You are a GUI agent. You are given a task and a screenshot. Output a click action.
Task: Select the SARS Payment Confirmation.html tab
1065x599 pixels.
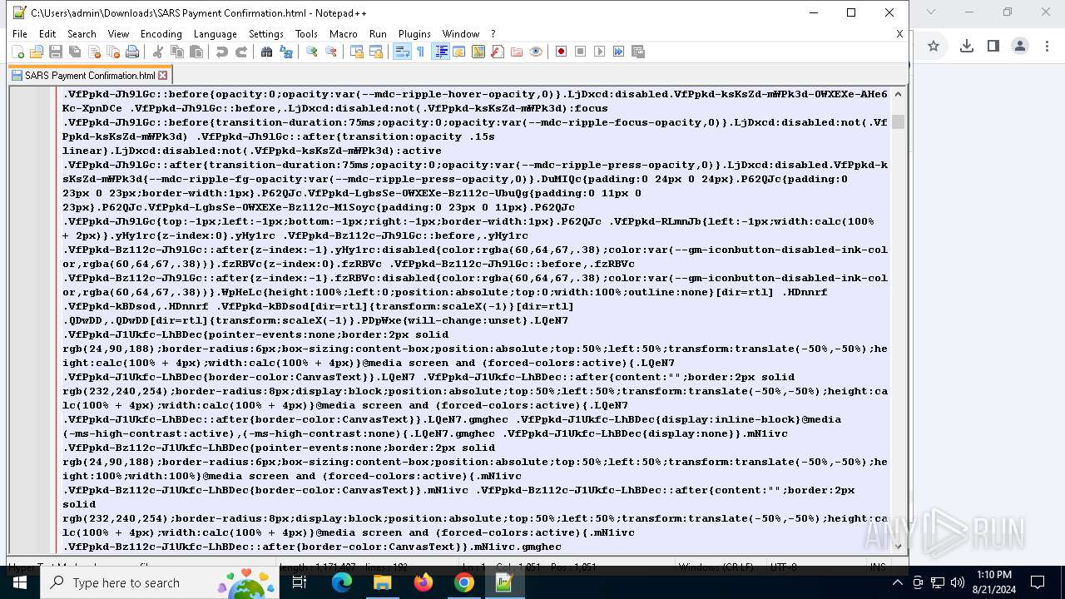(x=90, y=75)
